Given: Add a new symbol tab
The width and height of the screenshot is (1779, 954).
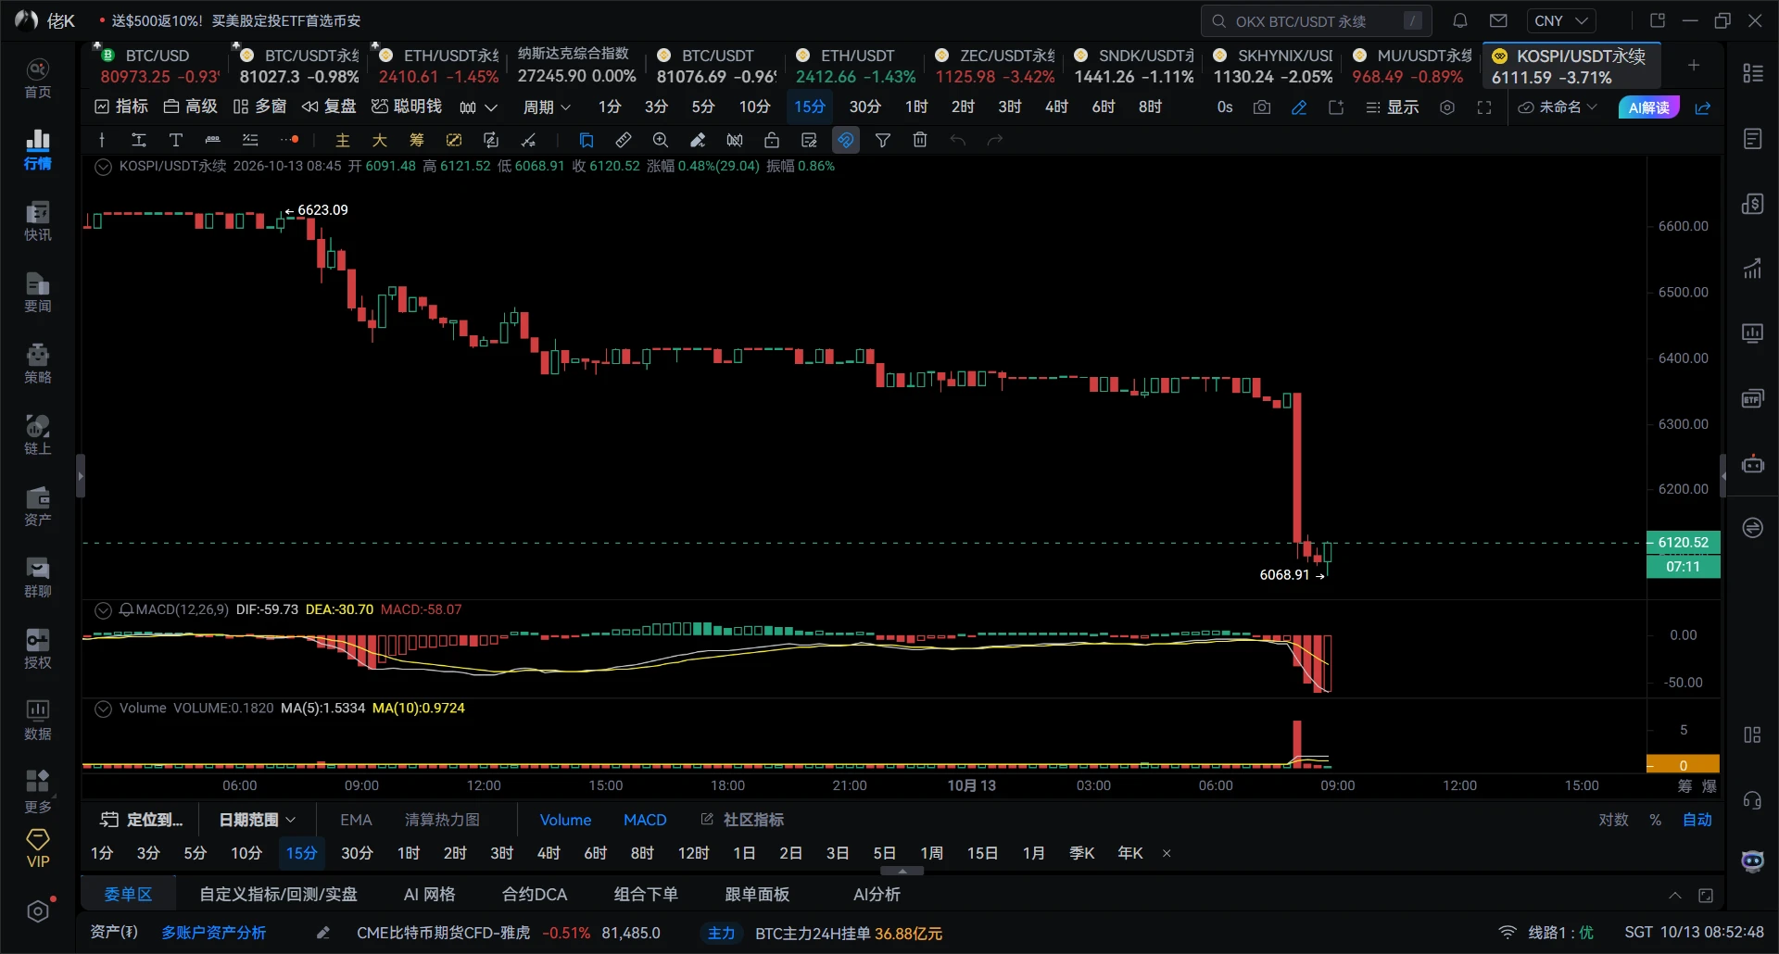Looking at the screenshot, I should click(x=1693, y=65).
